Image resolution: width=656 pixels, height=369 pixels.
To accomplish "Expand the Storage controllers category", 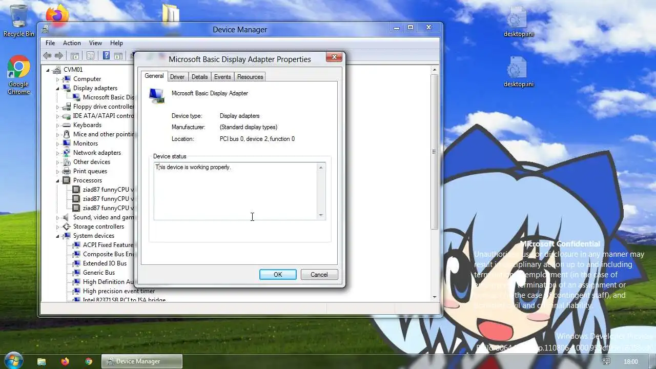I will [x=58, y=227].
